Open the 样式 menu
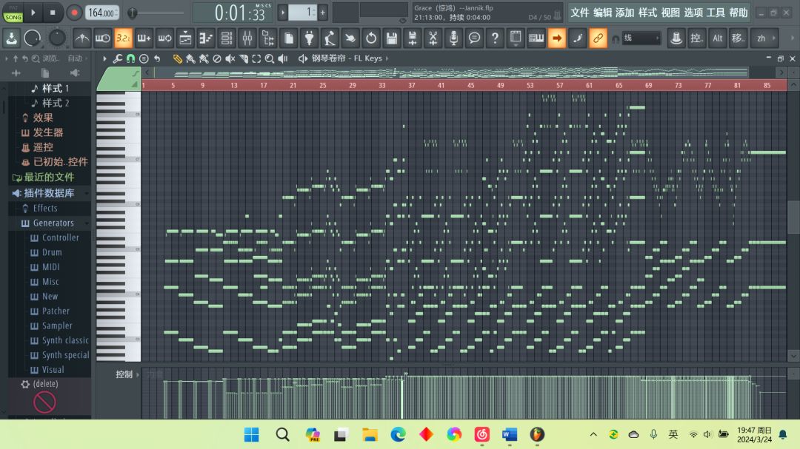Image resolution: width=800 pixels, height=449 pixels. 647,13
